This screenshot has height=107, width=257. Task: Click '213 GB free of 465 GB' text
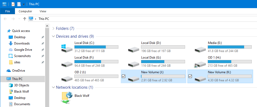(x=222, y=66)
